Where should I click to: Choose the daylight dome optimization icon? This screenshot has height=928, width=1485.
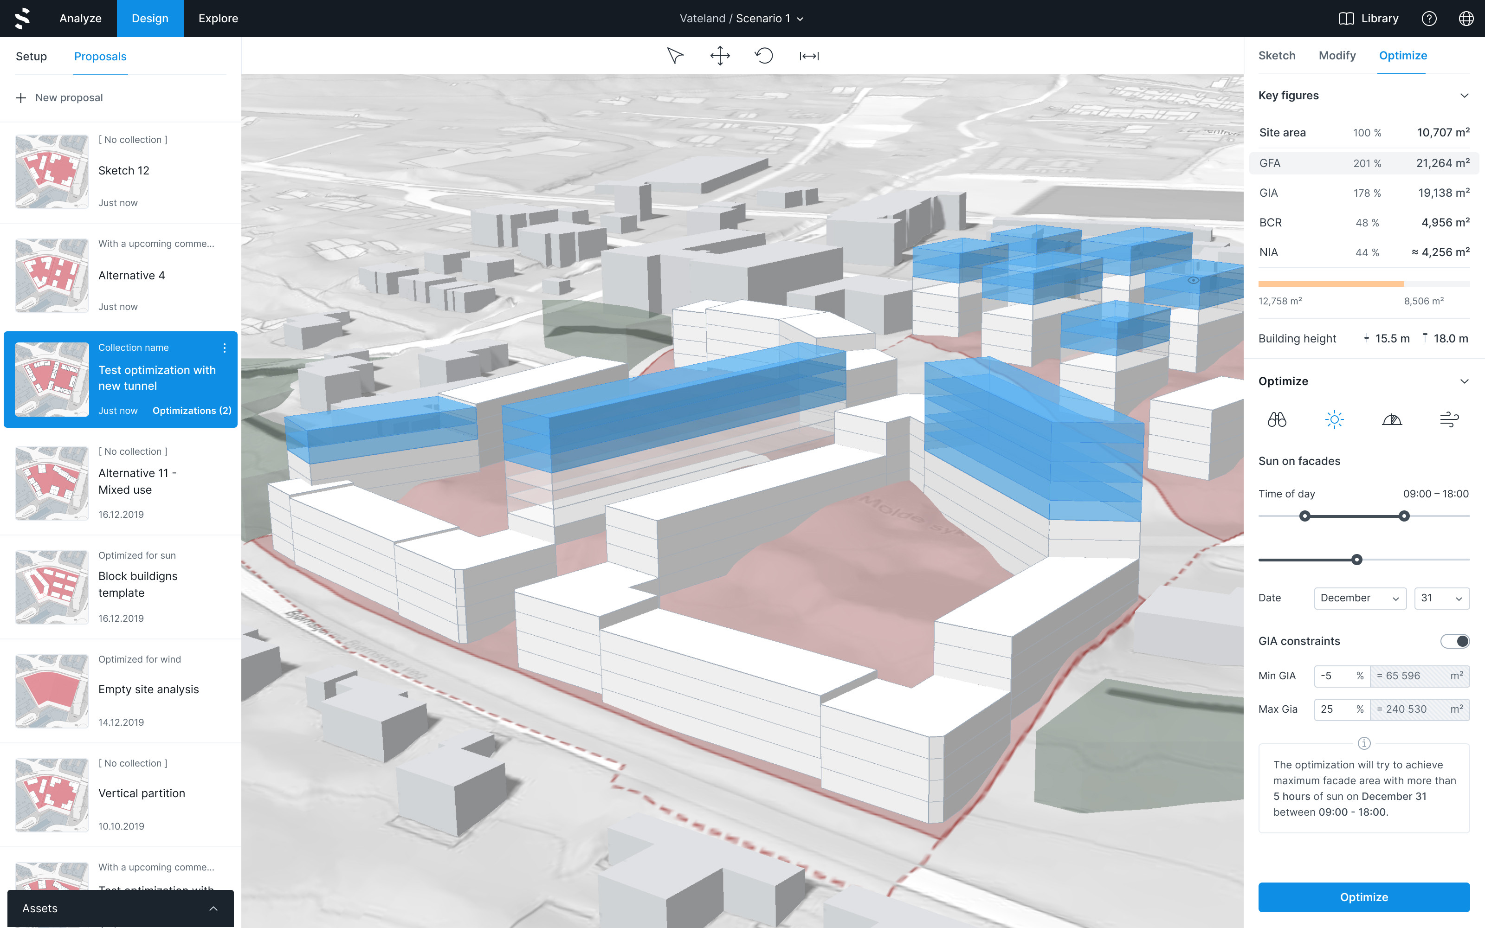pos(1392,420)
